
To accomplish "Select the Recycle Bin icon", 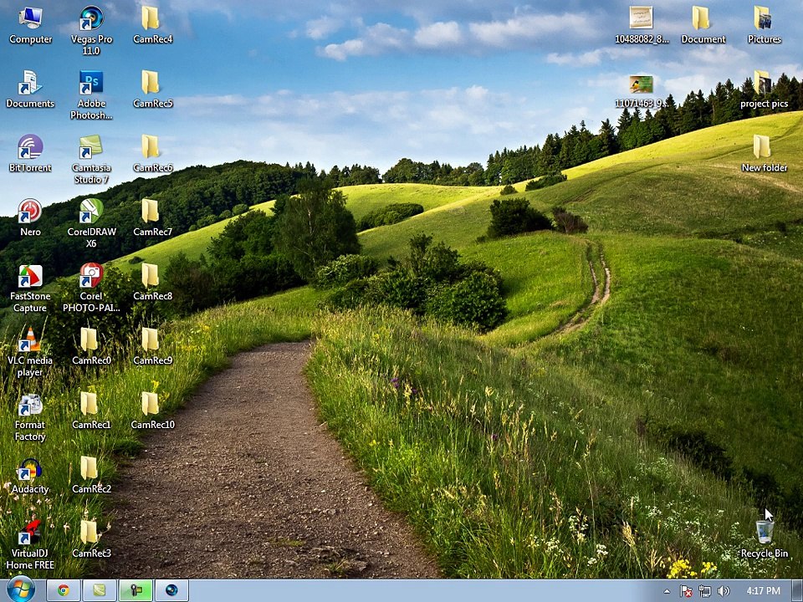I will 765,539.
